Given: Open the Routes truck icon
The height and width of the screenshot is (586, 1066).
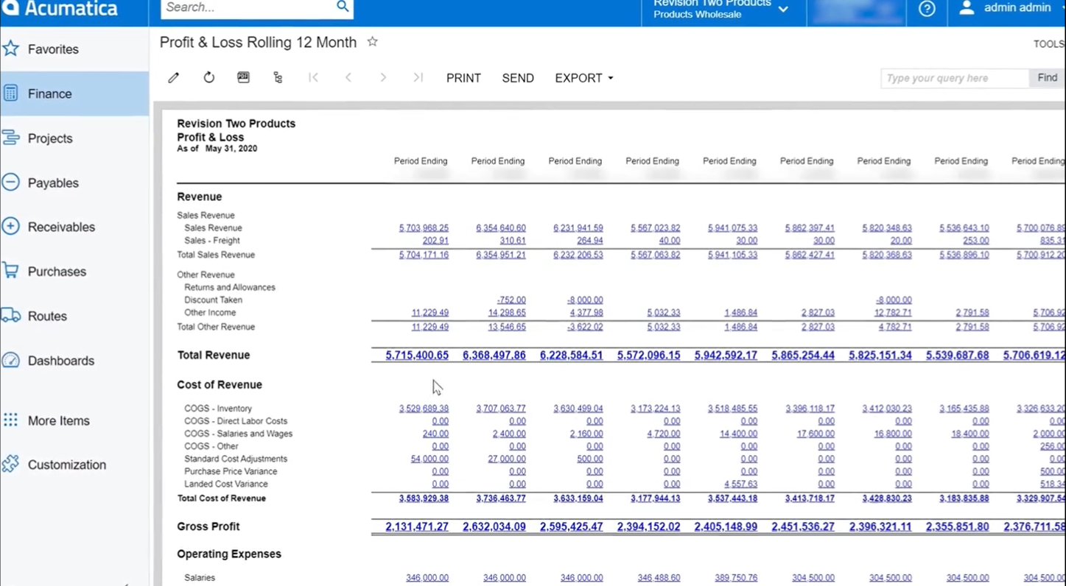Looking at the screenshot, I should click(10, 316).
